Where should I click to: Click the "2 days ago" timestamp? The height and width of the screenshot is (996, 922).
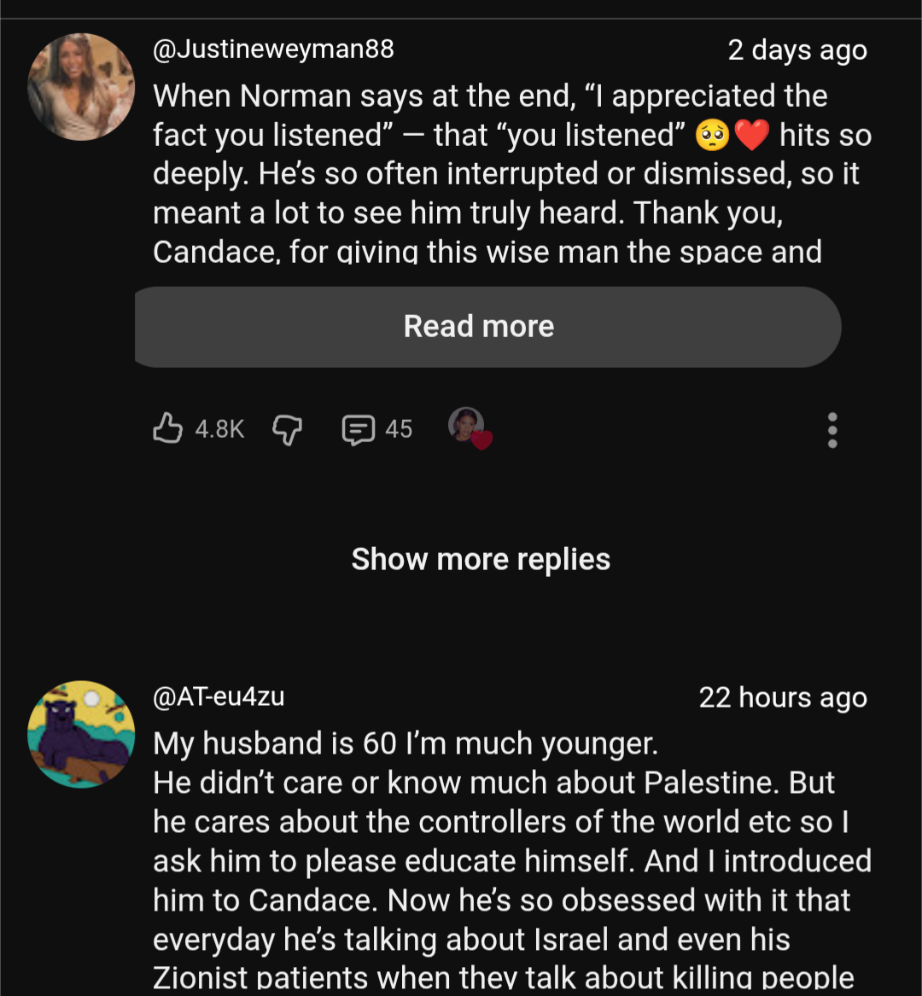tap(797, 50)
